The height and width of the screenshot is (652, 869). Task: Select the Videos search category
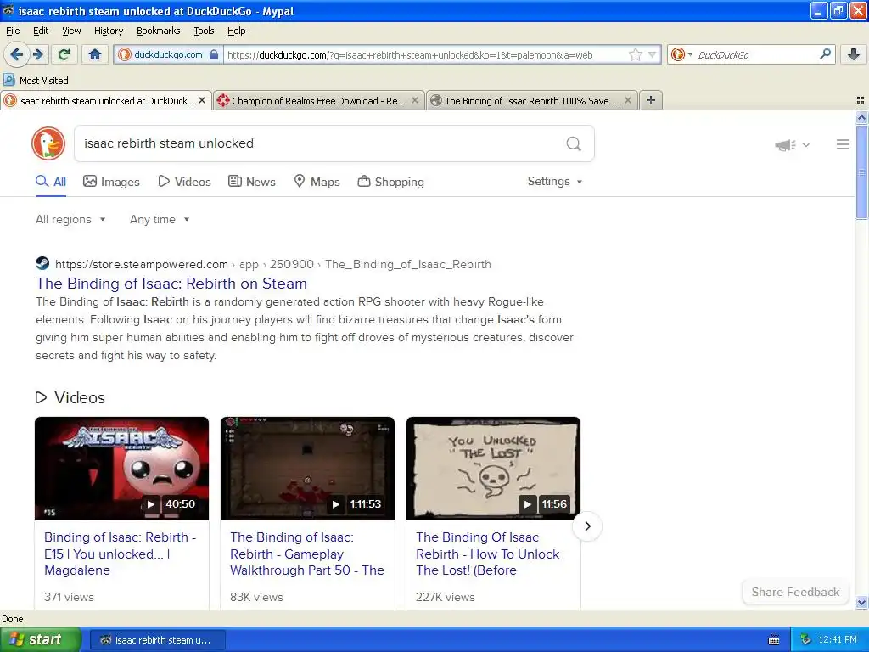pyautogui.click(x=184, y=182)
